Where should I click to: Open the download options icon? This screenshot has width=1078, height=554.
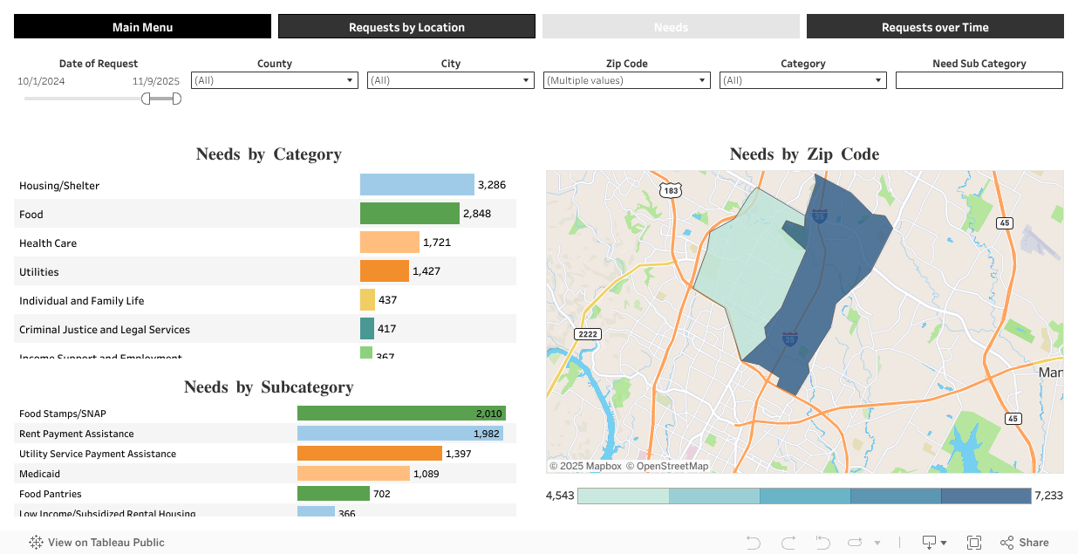coord(934,543)
